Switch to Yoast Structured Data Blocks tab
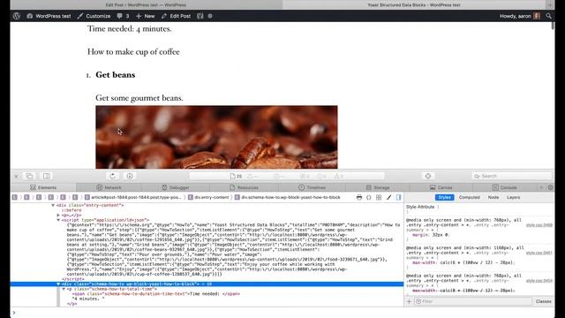The image size is (565, 318). pos(414,4)
